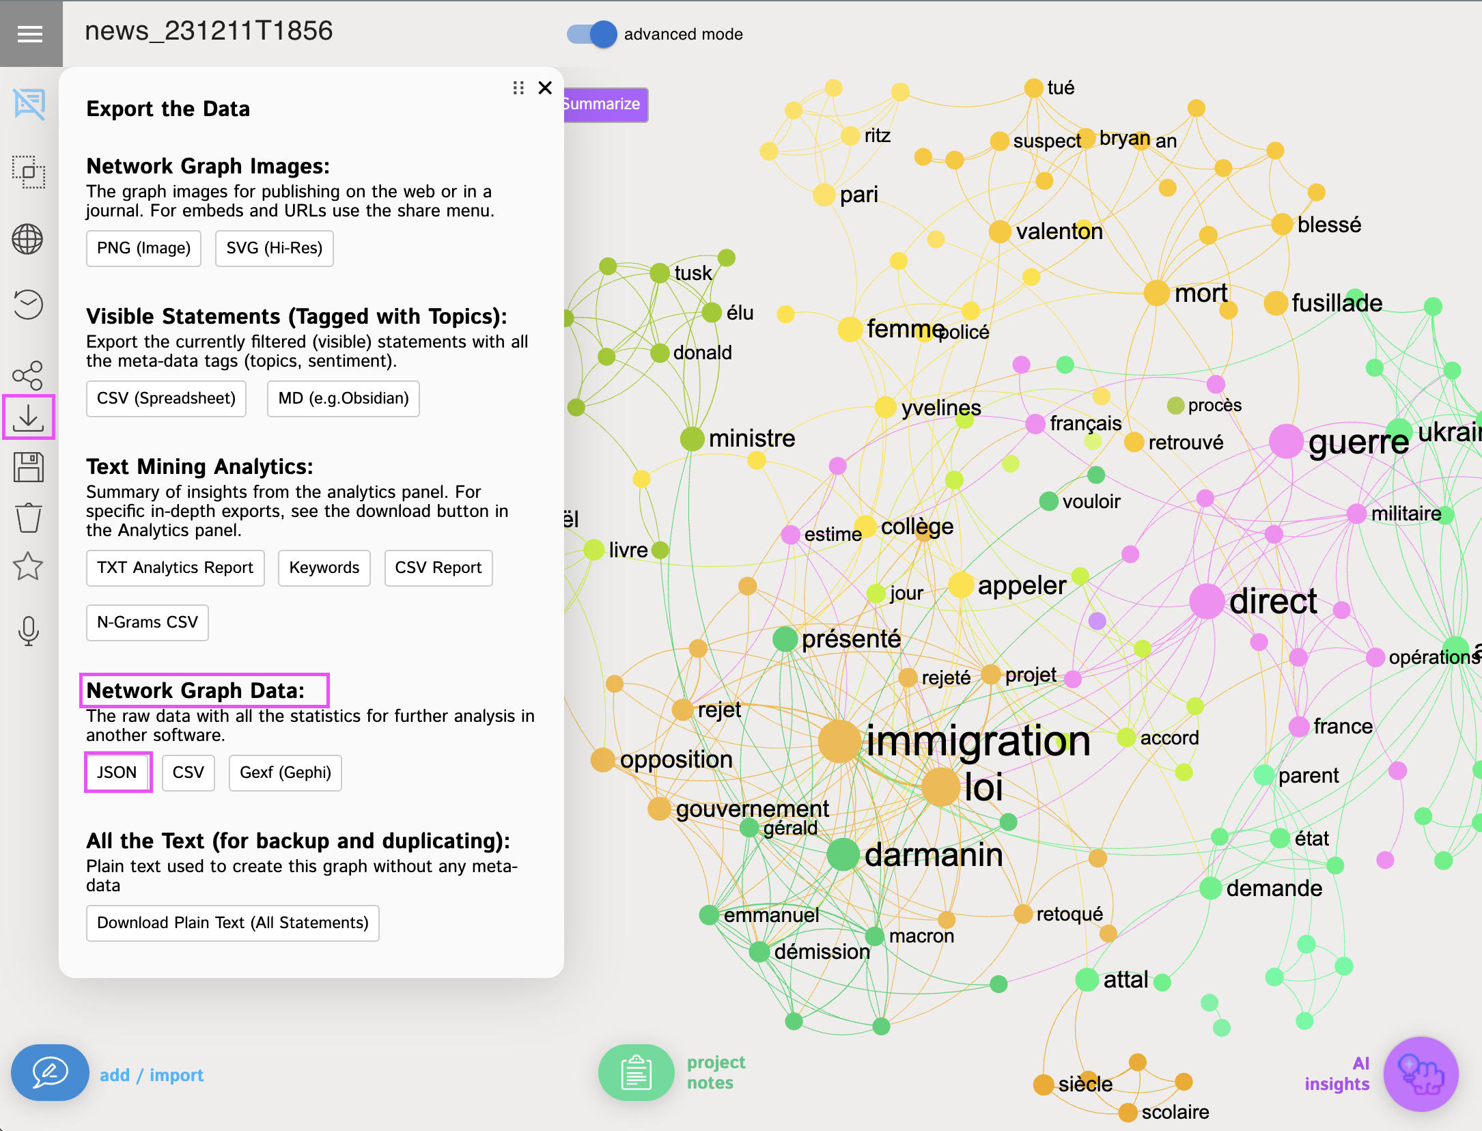
Task: Select the immigration node in graph
Action: [x=839, y=741]
